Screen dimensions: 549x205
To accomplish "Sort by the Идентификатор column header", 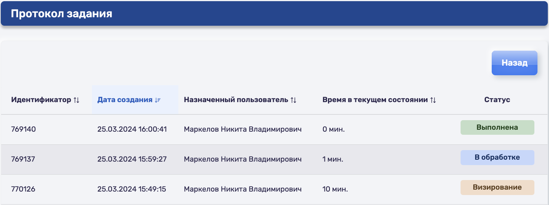I will click(x=41, y=100).
